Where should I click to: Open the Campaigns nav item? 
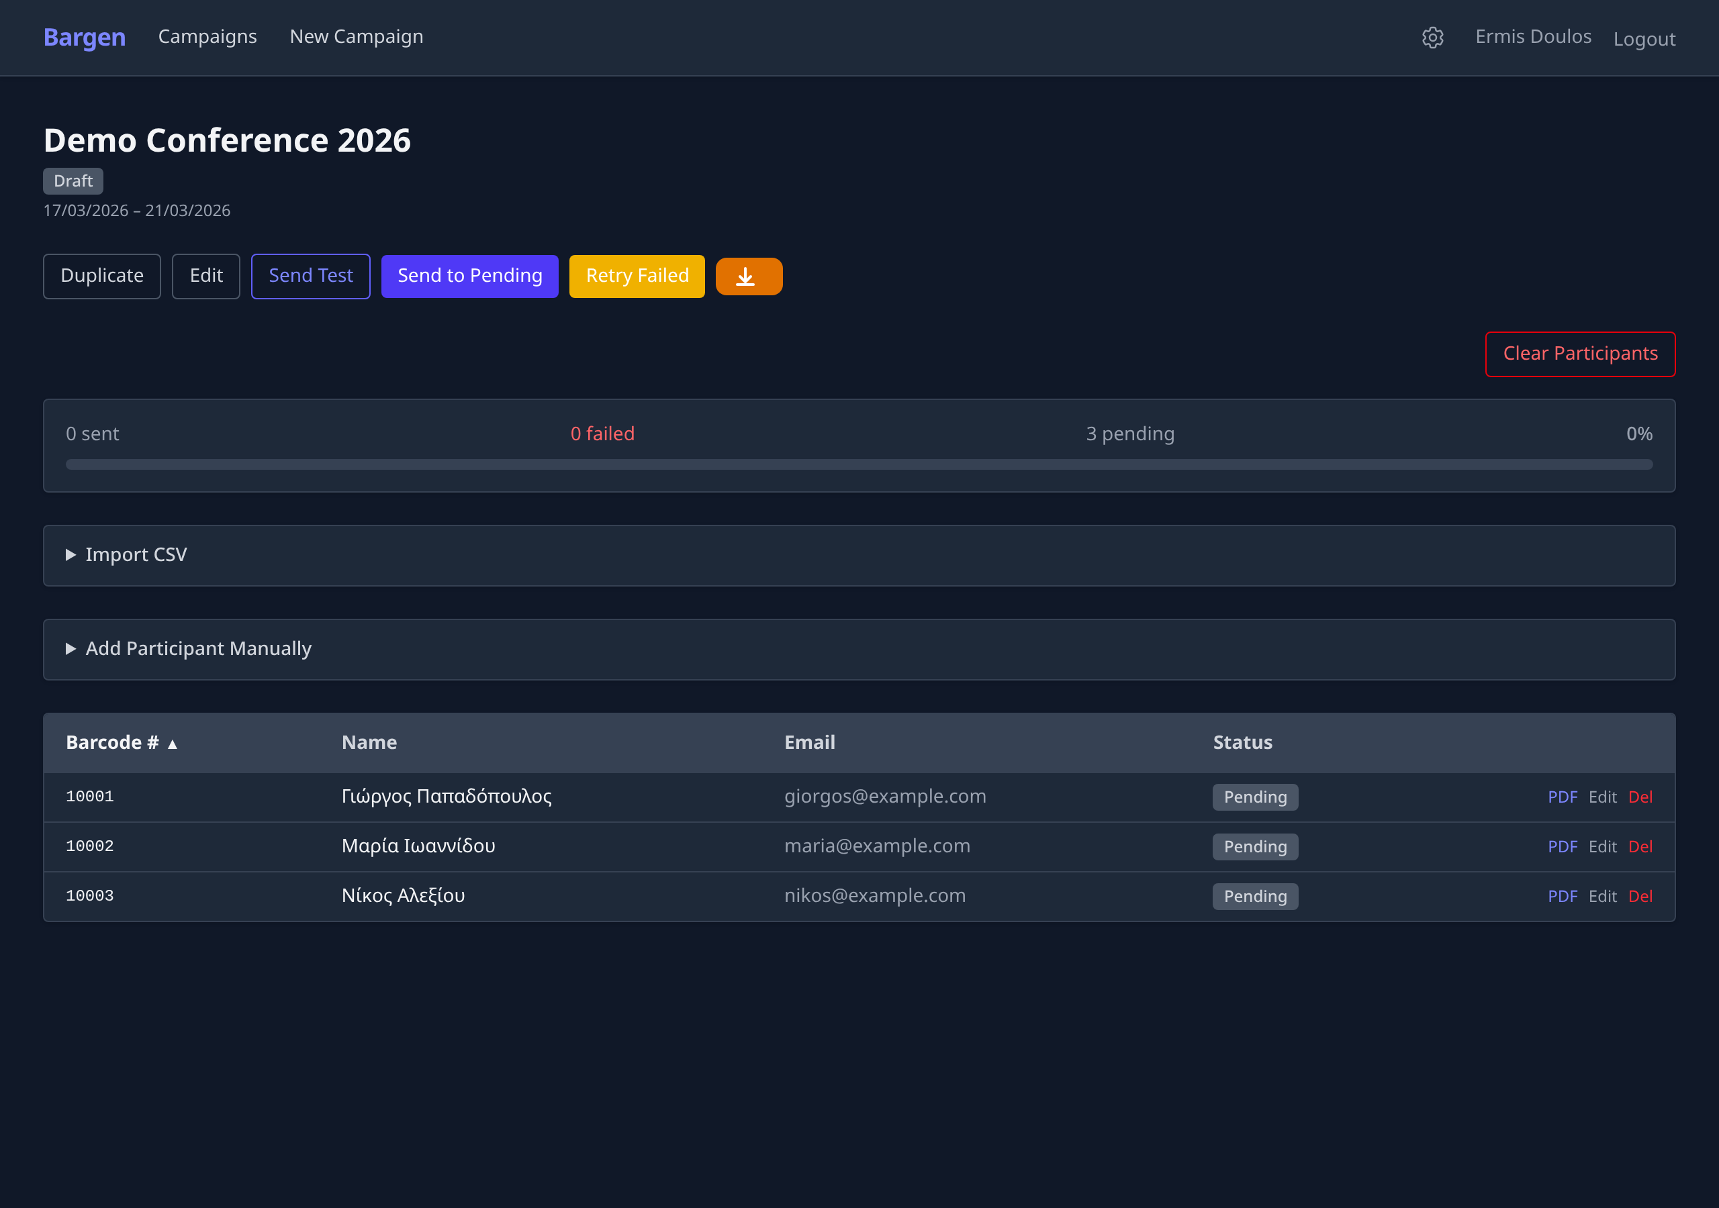(207, 37)
